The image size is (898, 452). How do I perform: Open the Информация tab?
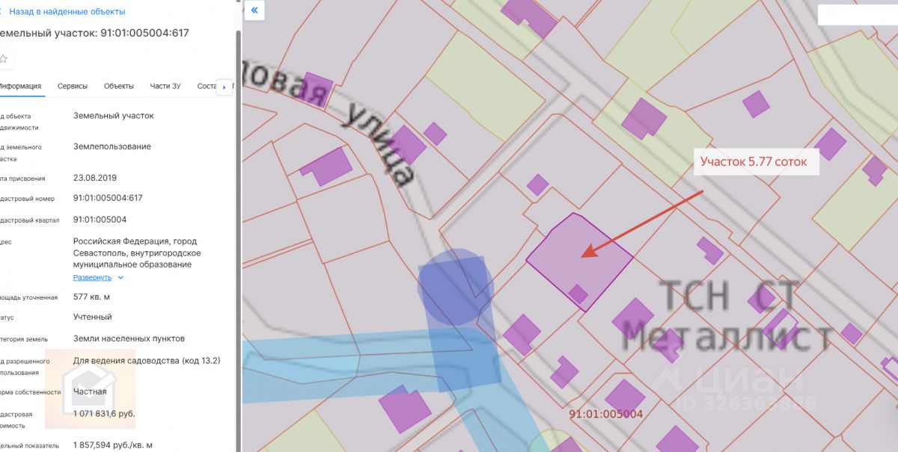click(x=20, y=86)
